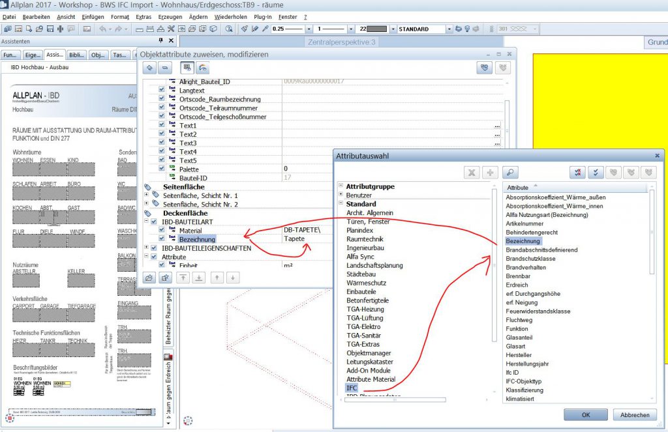The height and width of the screenshot is (432, 668).
Task: Toggle the Text1 attribute checkbox
Action: [x=160, y=125]
